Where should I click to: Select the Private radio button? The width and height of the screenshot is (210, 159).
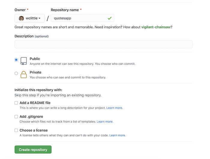click(16, 73)
